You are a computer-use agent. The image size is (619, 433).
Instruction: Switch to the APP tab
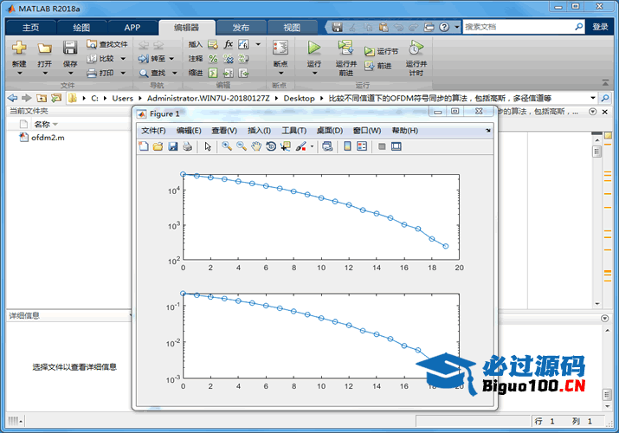tap(132, 27)
